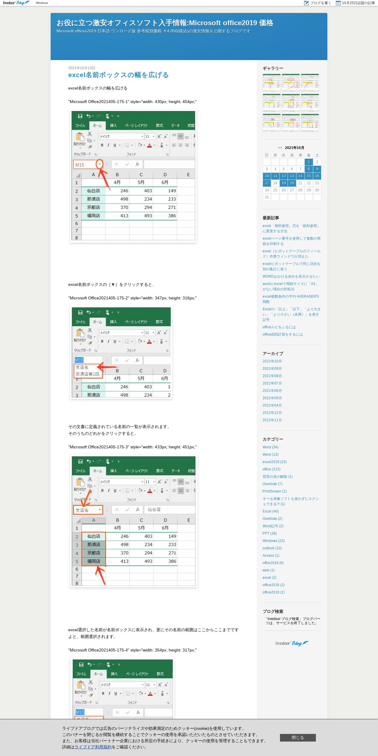Viewport: 378px width, 756px height.
Task: Open article wordとexcelで用紙サイズに「A3」がない場合
Action: coord(290,286)
